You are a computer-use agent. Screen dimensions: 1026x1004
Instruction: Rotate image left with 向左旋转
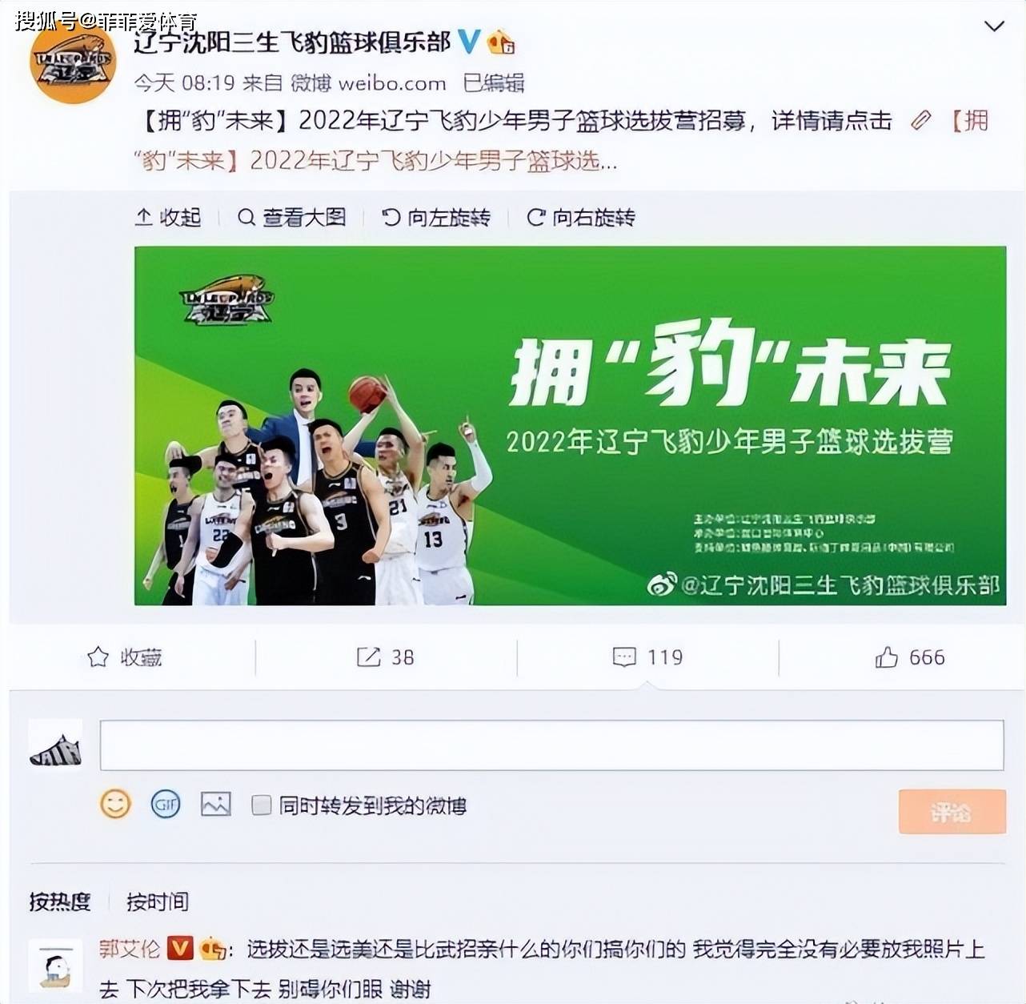(x=436, y=217)
